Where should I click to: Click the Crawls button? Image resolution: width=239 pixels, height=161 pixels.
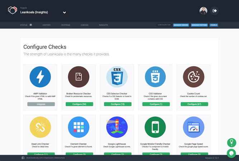click(214, 25)
